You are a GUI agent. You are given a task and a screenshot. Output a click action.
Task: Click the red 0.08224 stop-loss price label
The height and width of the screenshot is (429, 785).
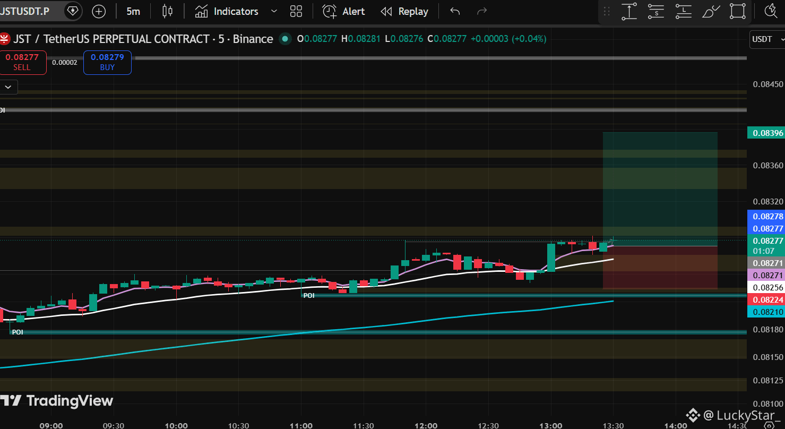point(766,300)
